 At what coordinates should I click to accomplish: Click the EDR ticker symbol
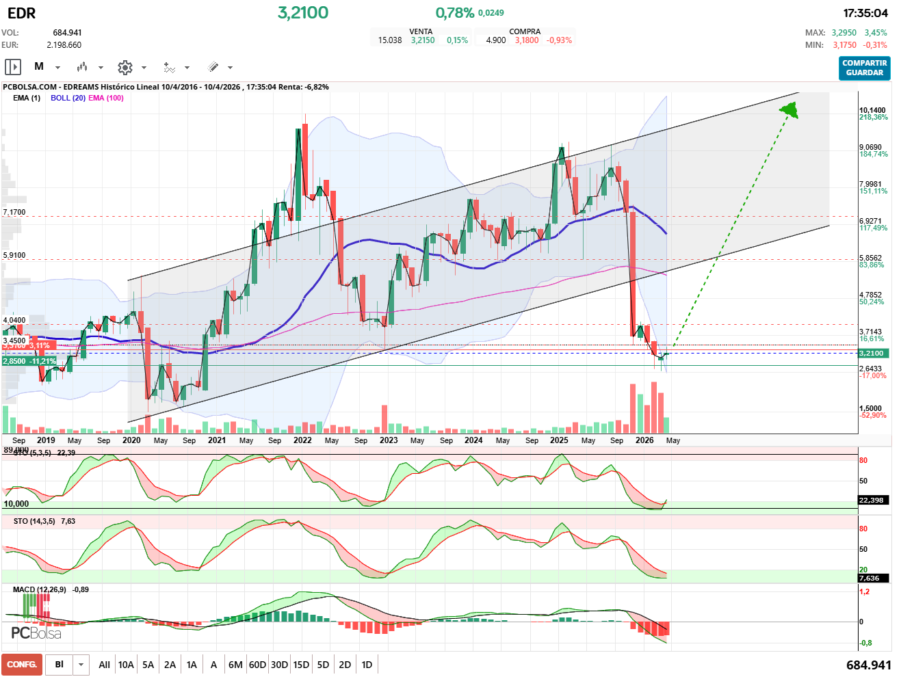(x=21, y=13)
